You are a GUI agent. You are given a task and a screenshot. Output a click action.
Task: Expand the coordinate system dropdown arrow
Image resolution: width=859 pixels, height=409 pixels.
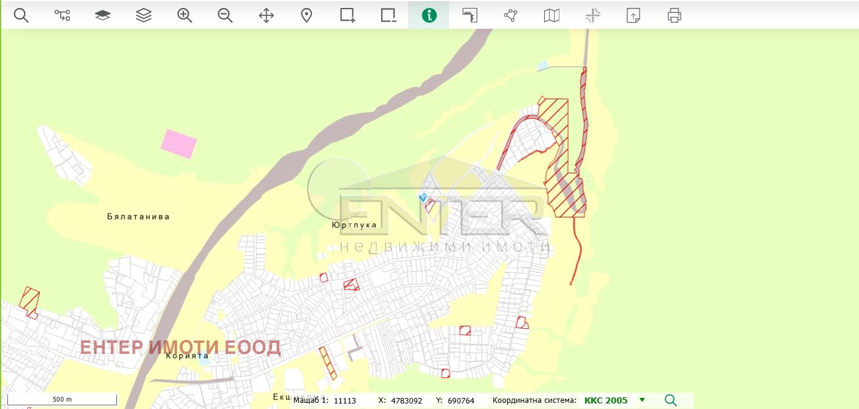(x=642, y=400)
